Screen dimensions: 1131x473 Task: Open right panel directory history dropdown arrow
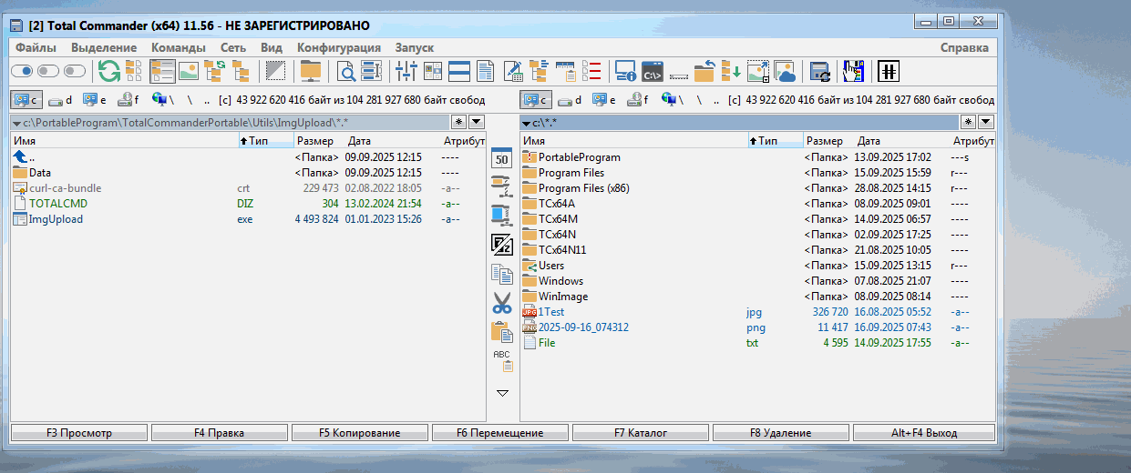coord(986,121)
